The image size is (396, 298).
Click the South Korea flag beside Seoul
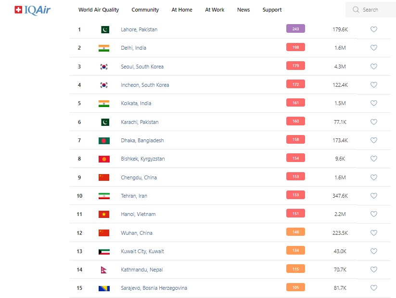(104, 67)
